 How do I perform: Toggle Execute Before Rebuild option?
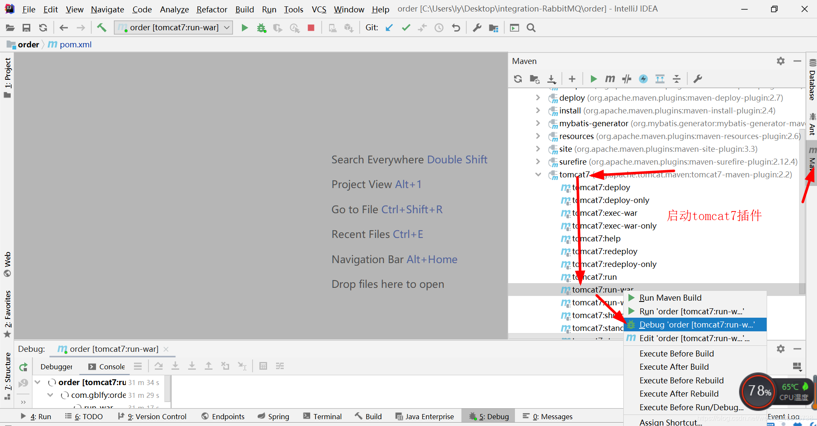(x=695, y=380)
